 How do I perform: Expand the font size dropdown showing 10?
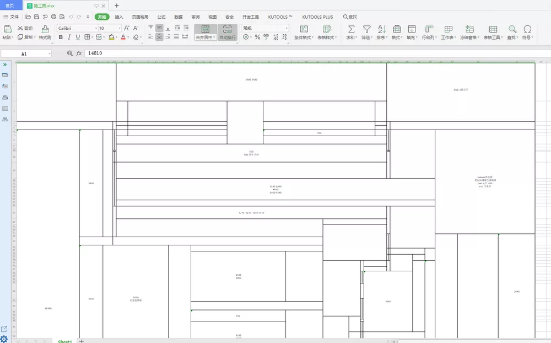(118, 28)
